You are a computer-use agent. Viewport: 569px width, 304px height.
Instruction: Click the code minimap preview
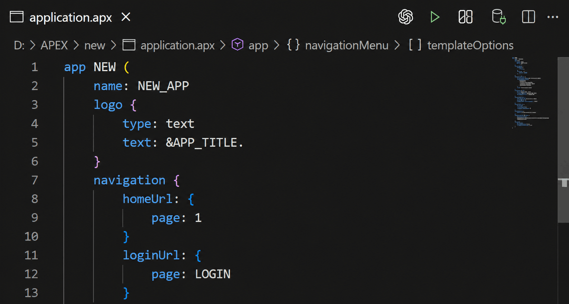(531, 93)
